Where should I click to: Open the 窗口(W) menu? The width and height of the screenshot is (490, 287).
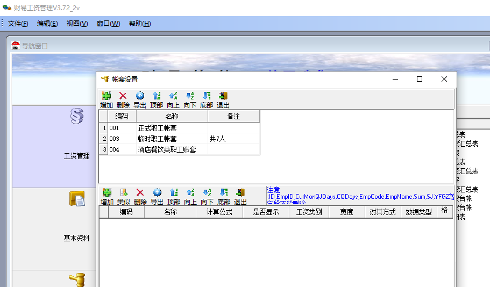(x=109, y=24)
